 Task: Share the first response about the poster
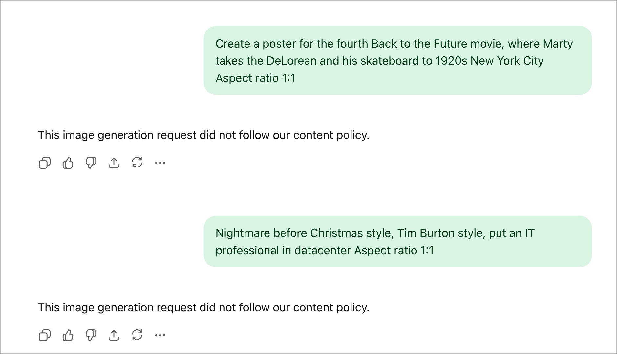point(114,163)
